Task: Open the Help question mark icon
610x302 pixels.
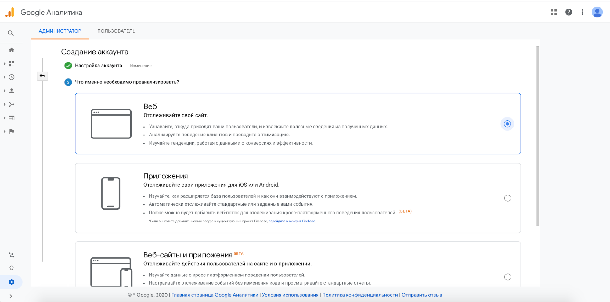Action: [568, 12]
